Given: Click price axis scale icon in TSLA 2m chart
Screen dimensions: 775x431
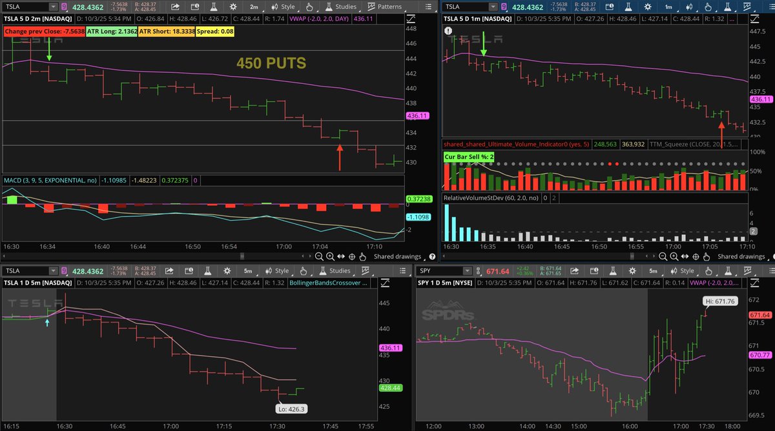Looking at the screenshot, I should pyautogui.click(x=412, y=18).
